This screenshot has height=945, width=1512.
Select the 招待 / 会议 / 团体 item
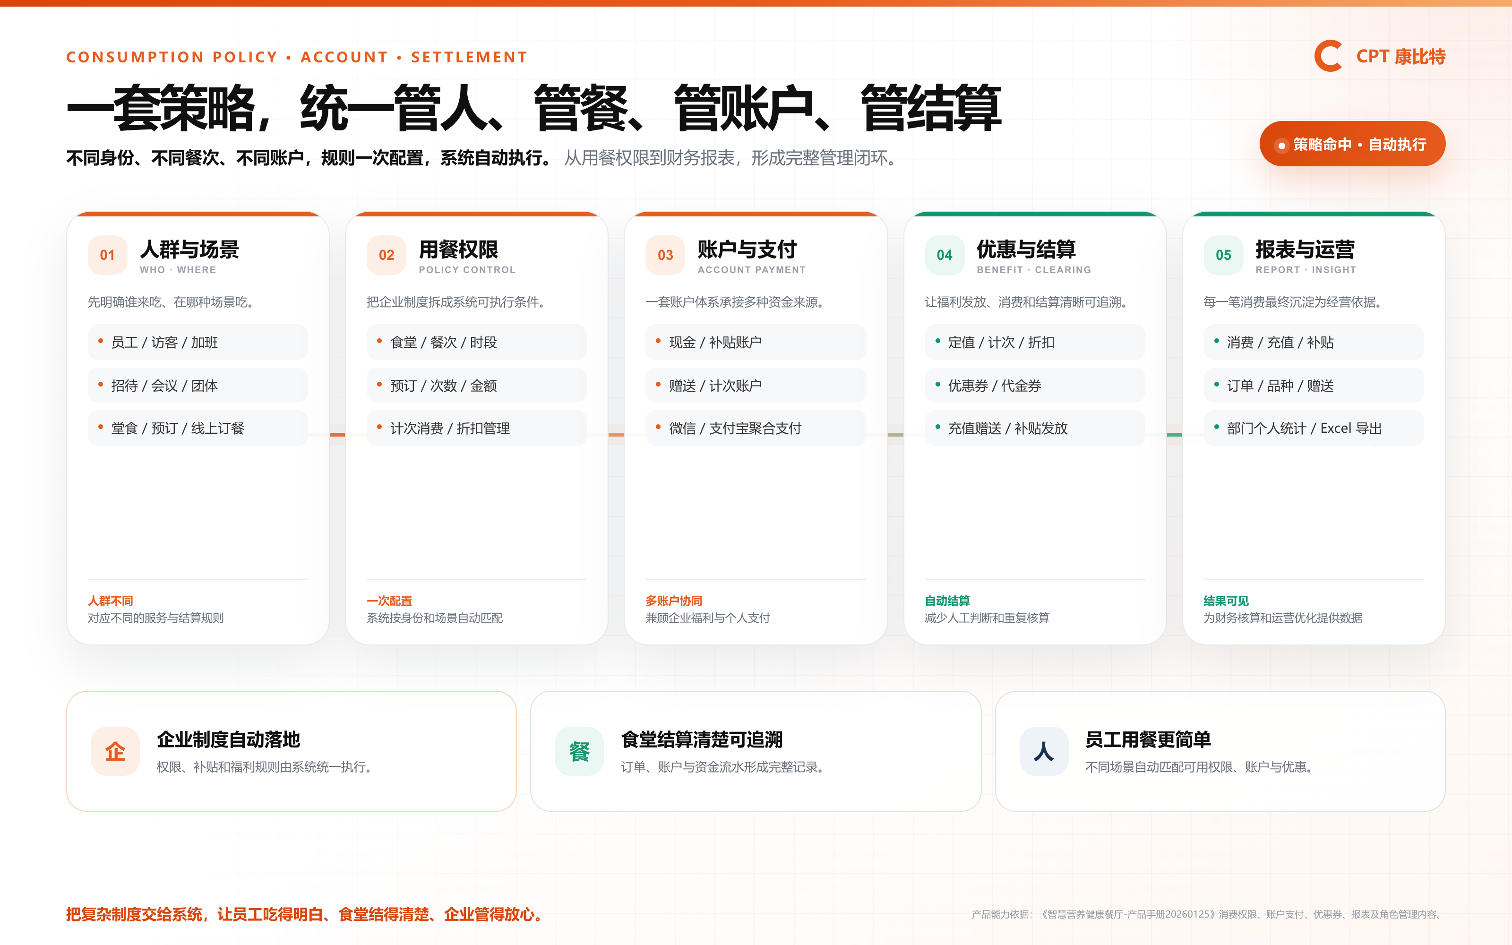(198, 385)
